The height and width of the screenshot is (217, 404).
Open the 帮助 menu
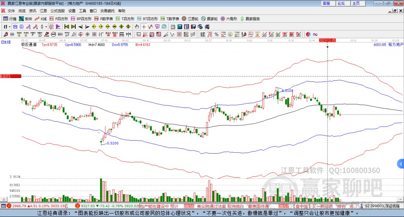pyautogui.click(x=122, y=11)
